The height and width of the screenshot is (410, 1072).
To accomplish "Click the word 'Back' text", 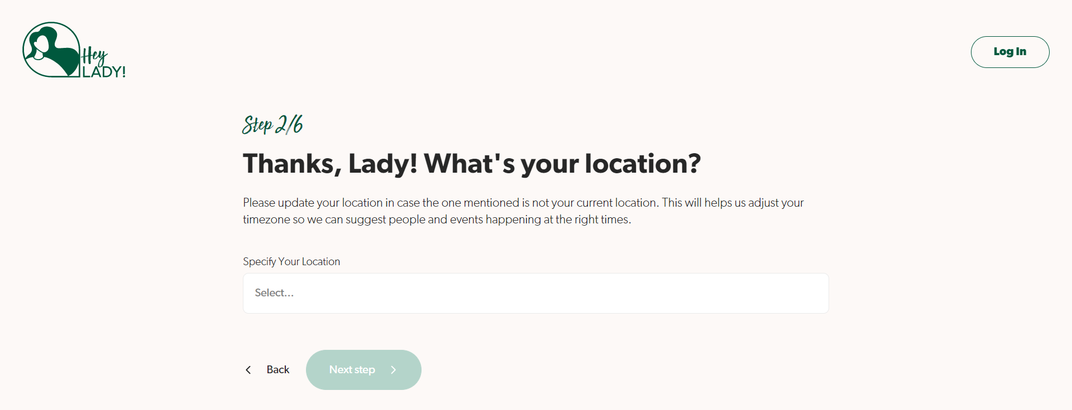I will pos(277,370).
